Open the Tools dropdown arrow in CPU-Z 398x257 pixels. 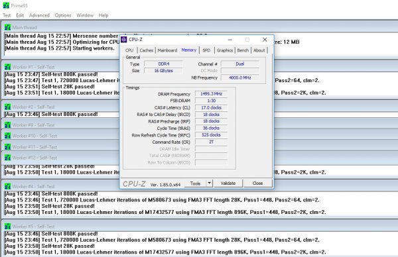coord(210,183)
